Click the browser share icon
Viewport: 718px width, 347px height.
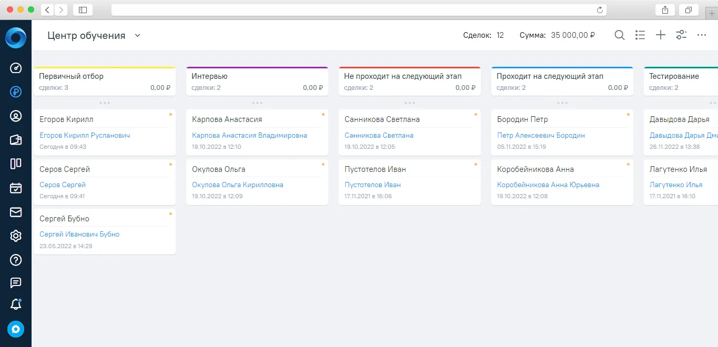click(665, 10)
